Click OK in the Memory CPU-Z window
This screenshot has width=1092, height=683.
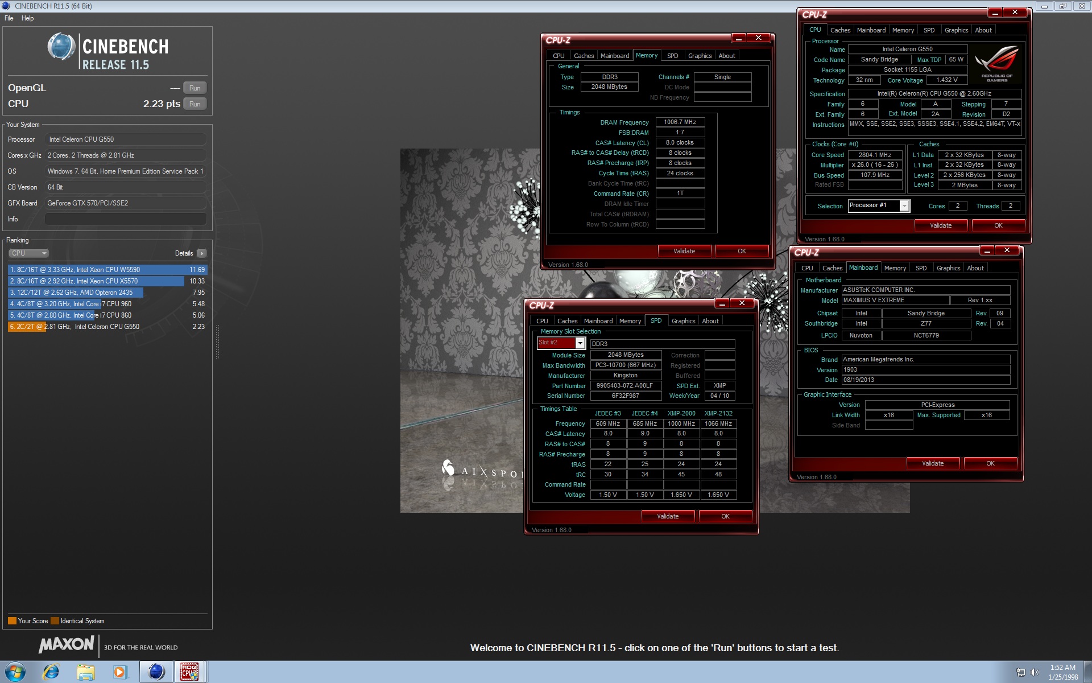[742, 251]
